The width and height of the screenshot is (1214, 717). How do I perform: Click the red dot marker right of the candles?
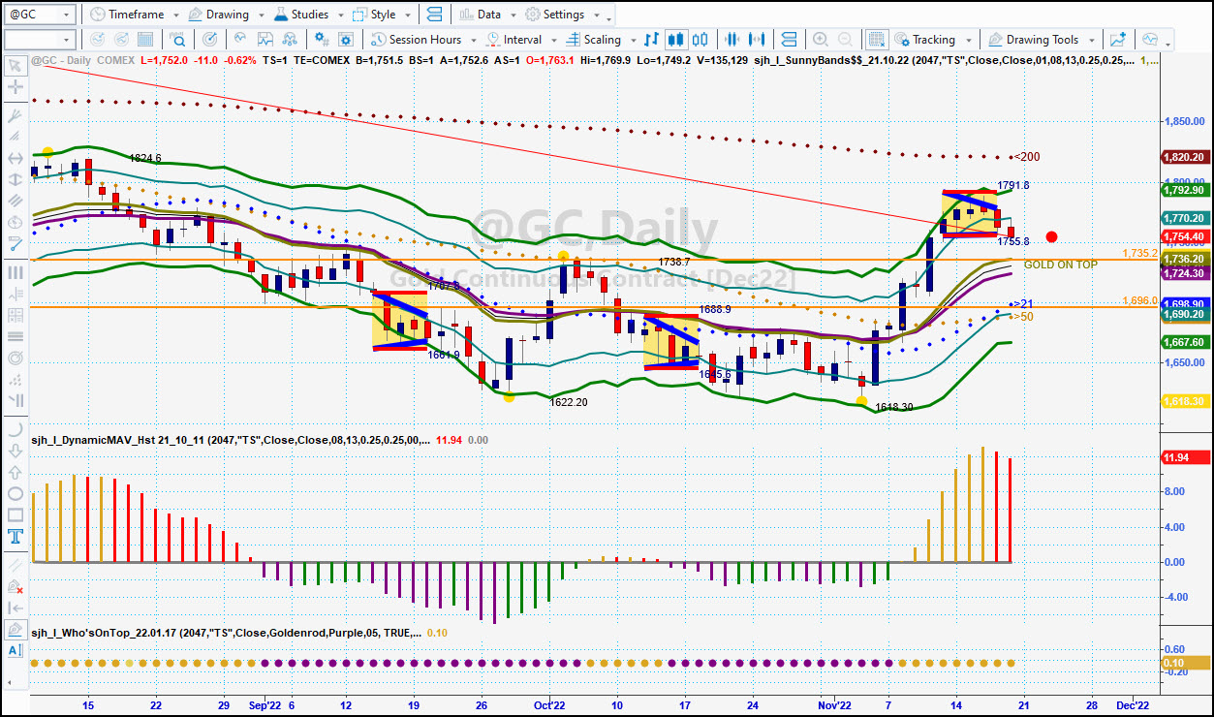click(x=1051, y=236)
